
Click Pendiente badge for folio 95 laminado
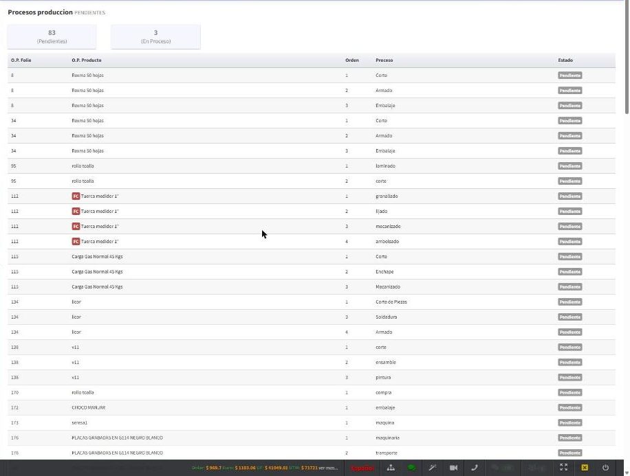569,166
